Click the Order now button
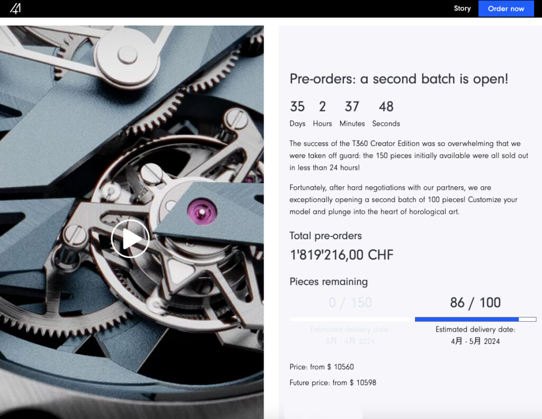The width and height of the screenshot is (542, 419). tap(506, 8)
